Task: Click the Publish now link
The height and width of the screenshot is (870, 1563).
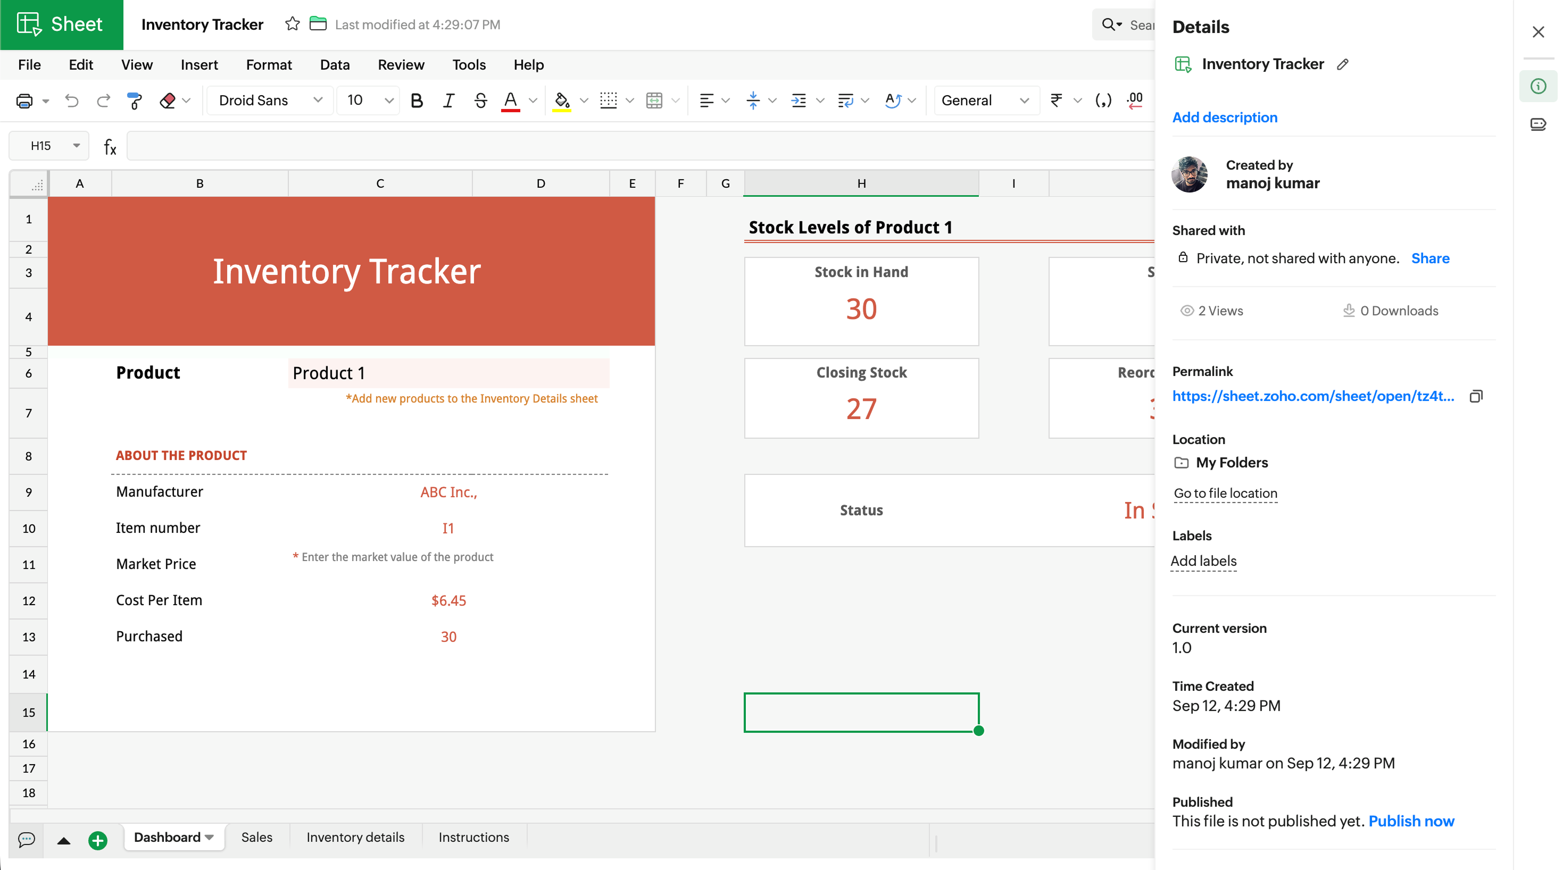Action: tap(1411, 822)
